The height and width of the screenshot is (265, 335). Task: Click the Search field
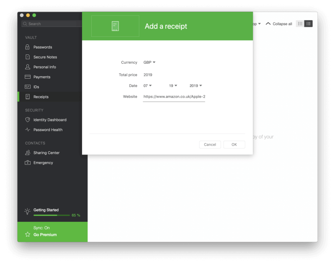tap(52, 24)
